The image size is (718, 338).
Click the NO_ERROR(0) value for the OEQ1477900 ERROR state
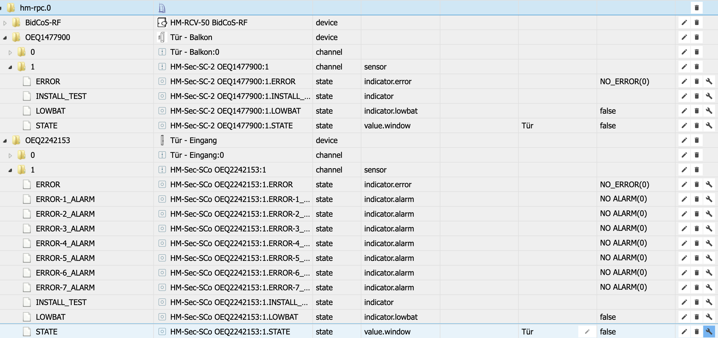(x=624, y=81)
